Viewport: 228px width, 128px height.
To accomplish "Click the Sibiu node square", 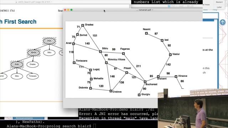I will [x=100, y=52].
